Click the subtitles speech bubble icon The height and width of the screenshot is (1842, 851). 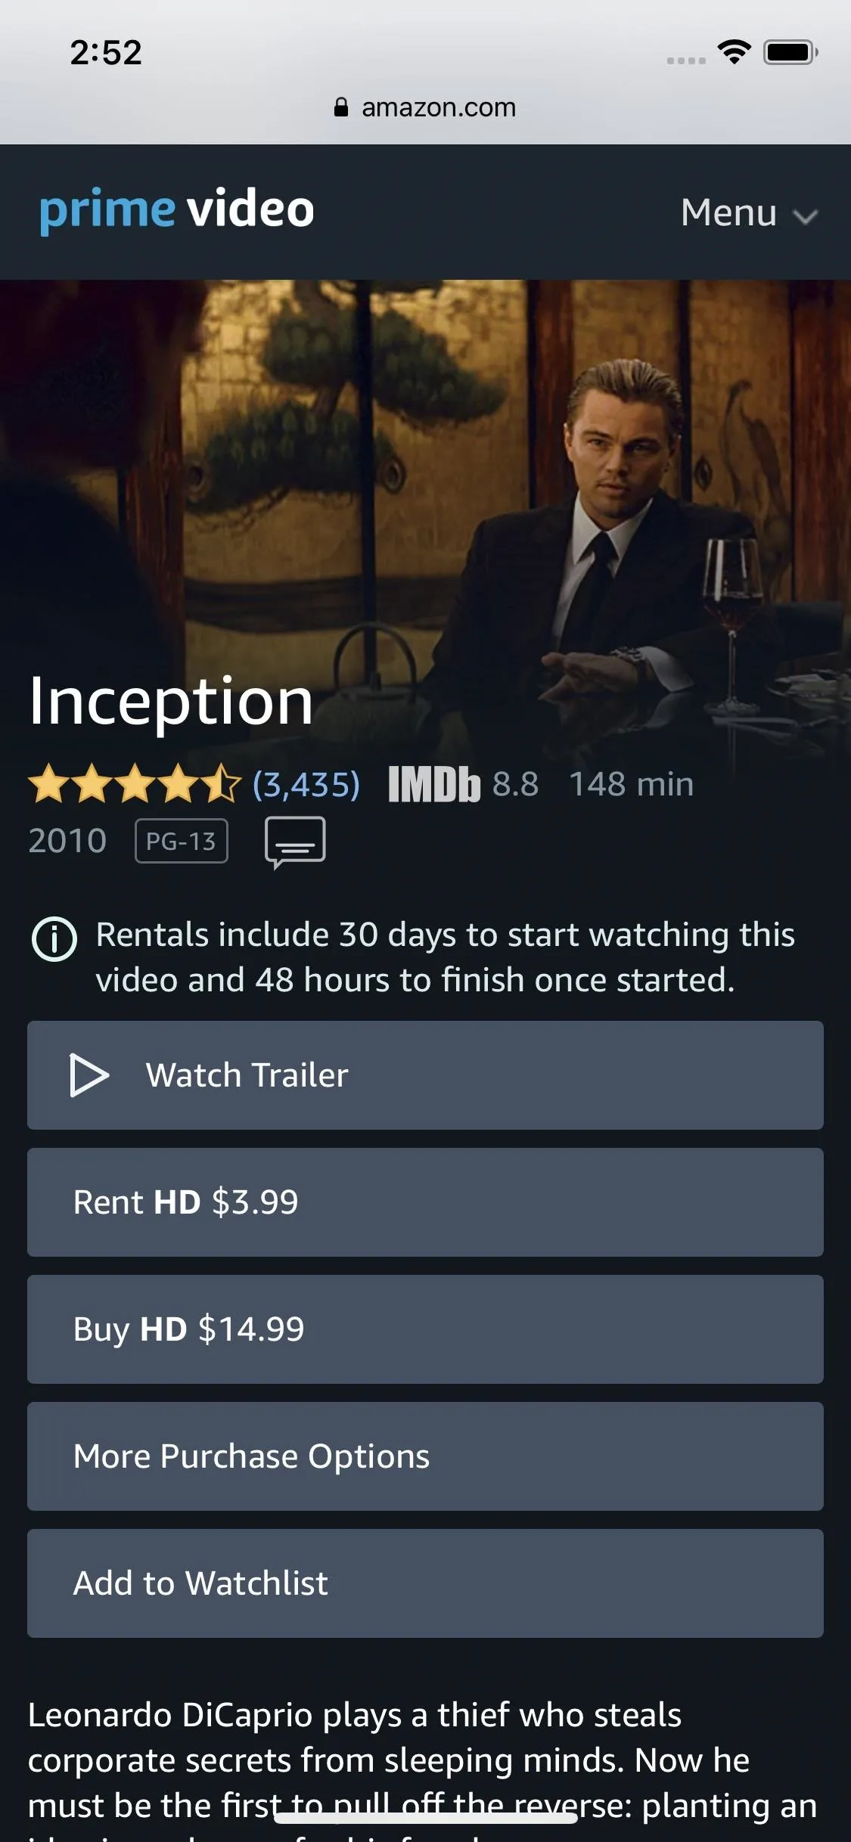point(295,842)
